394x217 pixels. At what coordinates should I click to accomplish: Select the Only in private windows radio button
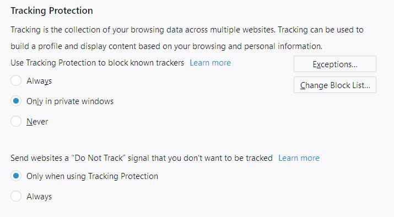coord(16,101)
